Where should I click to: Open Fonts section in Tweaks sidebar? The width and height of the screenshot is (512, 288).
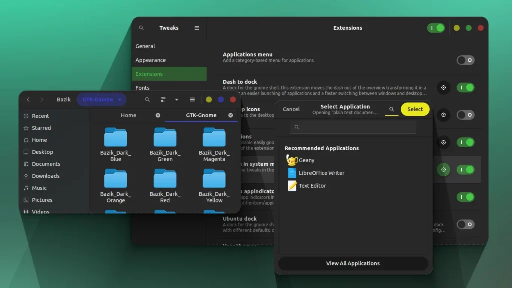coord(169,87)
